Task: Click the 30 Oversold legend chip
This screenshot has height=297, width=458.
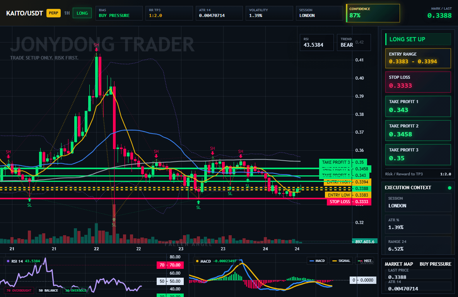Action: [x=76, y=290]
